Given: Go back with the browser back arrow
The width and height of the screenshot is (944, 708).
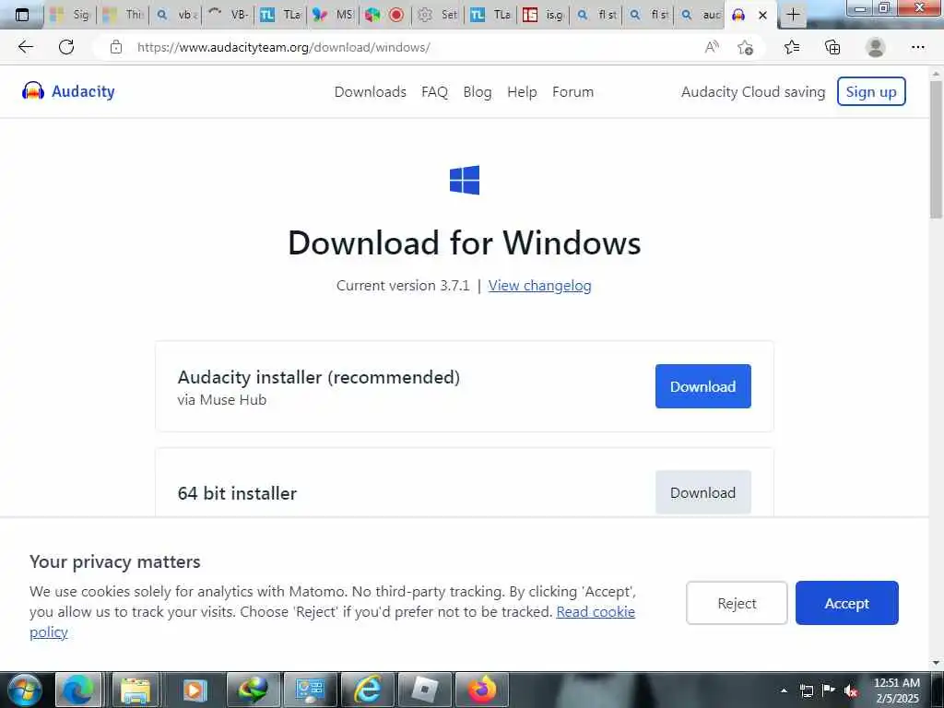Looking at the screenshot, I should click(25, 47).
